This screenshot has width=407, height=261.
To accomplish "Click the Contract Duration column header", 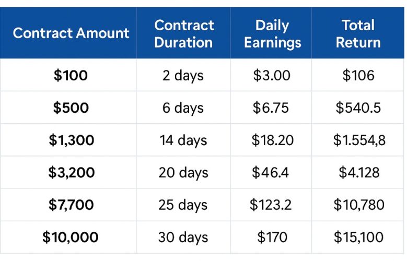I will pyautogui.click(x=184, y=33).
